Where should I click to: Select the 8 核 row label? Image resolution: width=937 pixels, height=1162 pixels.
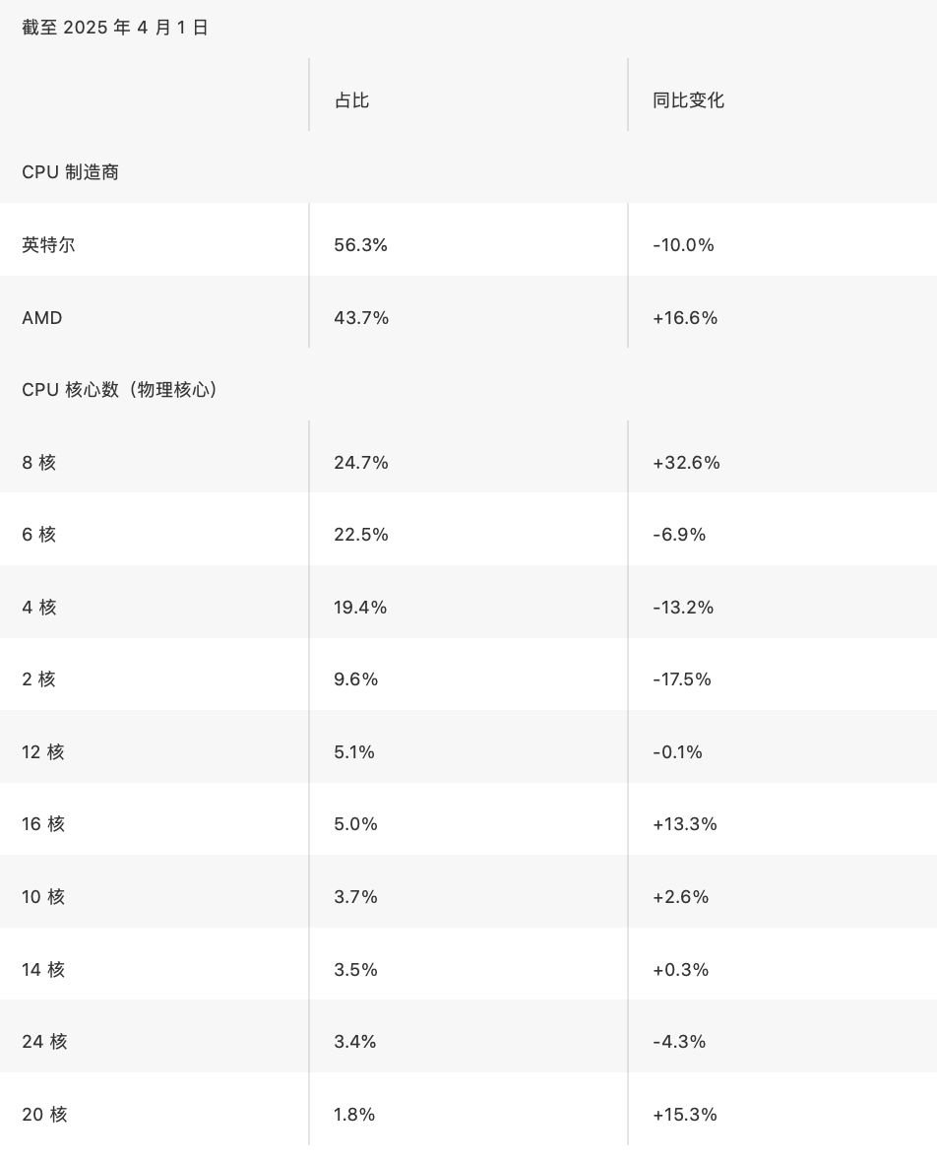click(x=38, y=463)
